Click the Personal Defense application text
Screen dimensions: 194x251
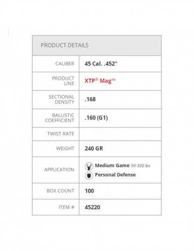click(115, 174)
